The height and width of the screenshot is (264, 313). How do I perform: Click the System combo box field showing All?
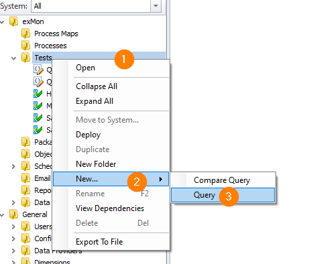[90, 5]
